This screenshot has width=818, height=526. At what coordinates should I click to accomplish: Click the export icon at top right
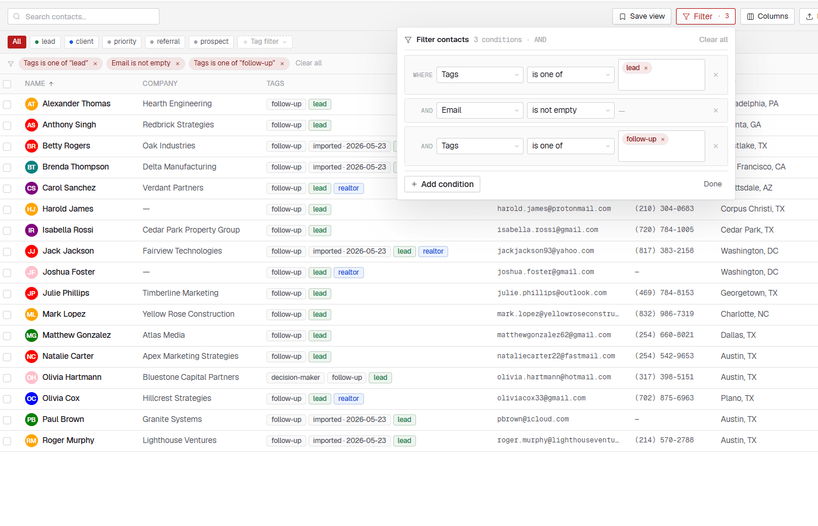[809, 16]
